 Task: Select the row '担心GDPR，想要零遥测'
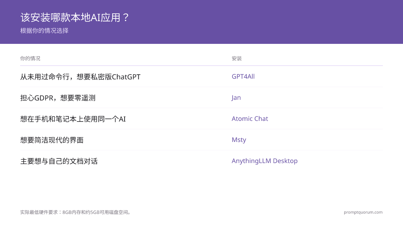tap(201, 98)
